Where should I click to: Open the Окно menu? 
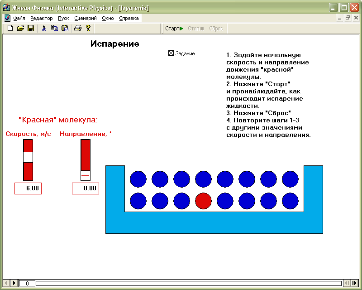[108, 18]
